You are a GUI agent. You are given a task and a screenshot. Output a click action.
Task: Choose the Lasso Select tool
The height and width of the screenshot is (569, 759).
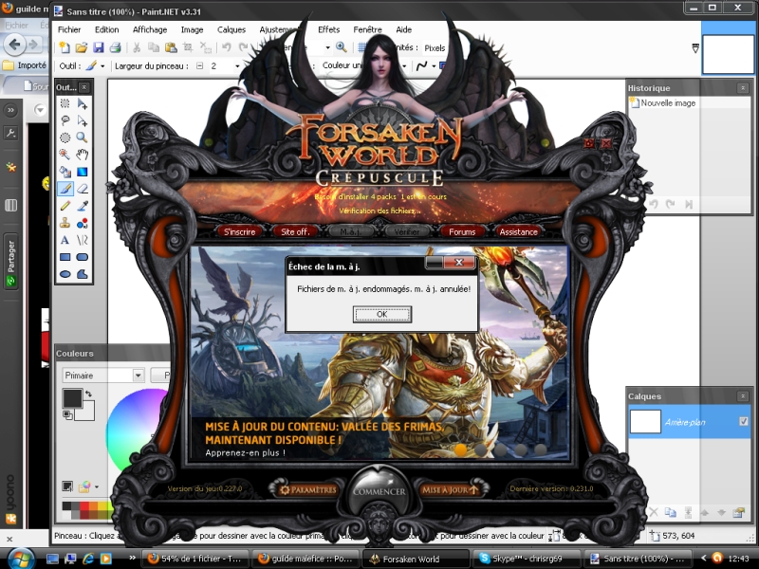click(65, 120)
